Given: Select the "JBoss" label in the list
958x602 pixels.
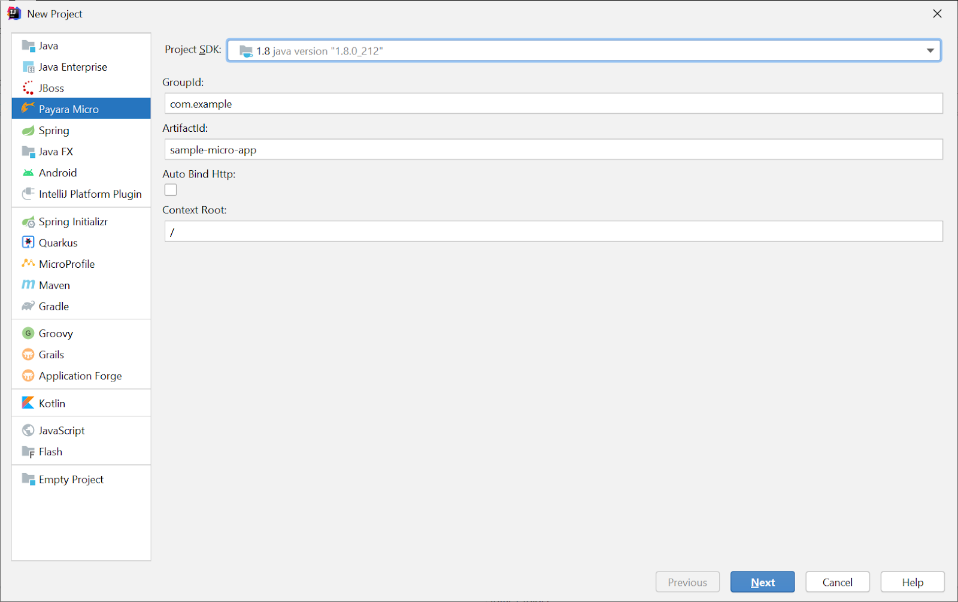Looking at the screenshot, I should pos(51,88).
